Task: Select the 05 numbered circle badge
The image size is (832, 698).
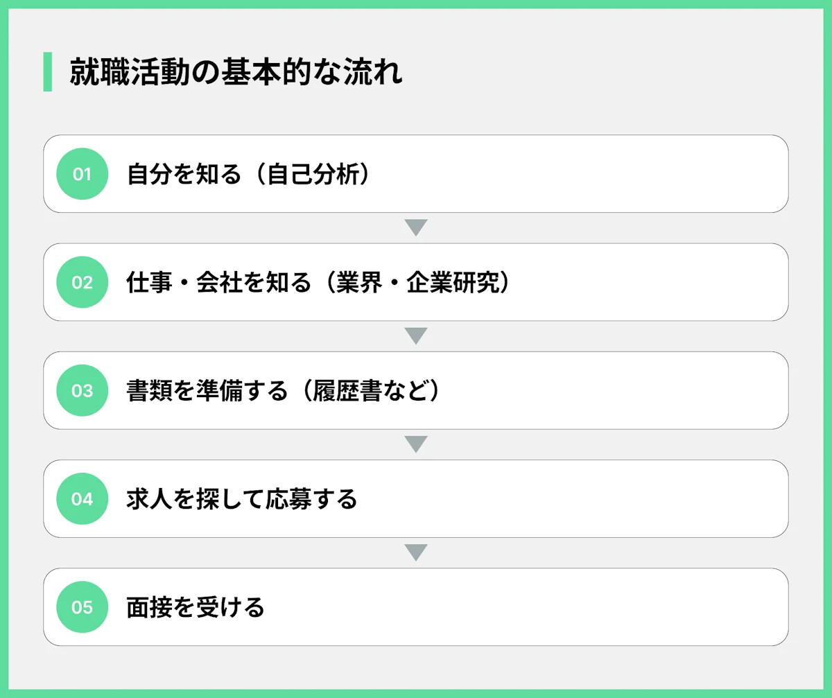Action: (82, 607)
